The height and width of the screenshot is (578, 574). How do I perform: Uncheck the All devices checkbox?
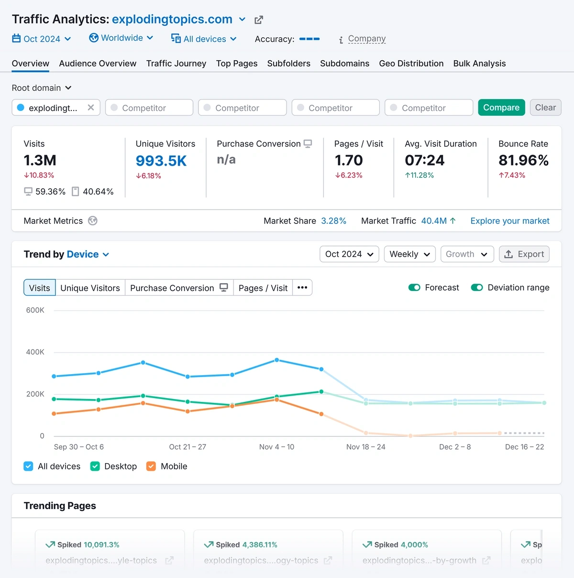(x=28, y=466)
